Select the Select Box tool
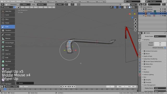 8,11
